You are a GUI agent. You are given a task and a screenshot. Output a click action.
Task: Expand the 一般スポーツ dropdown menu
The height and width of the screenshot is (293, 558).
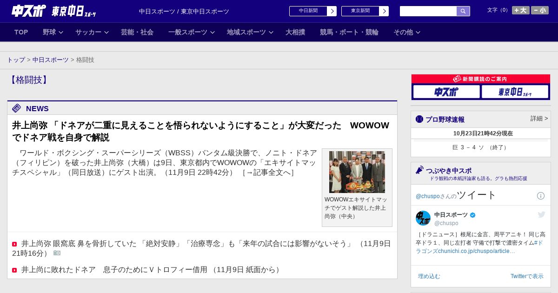coord(192,32)
